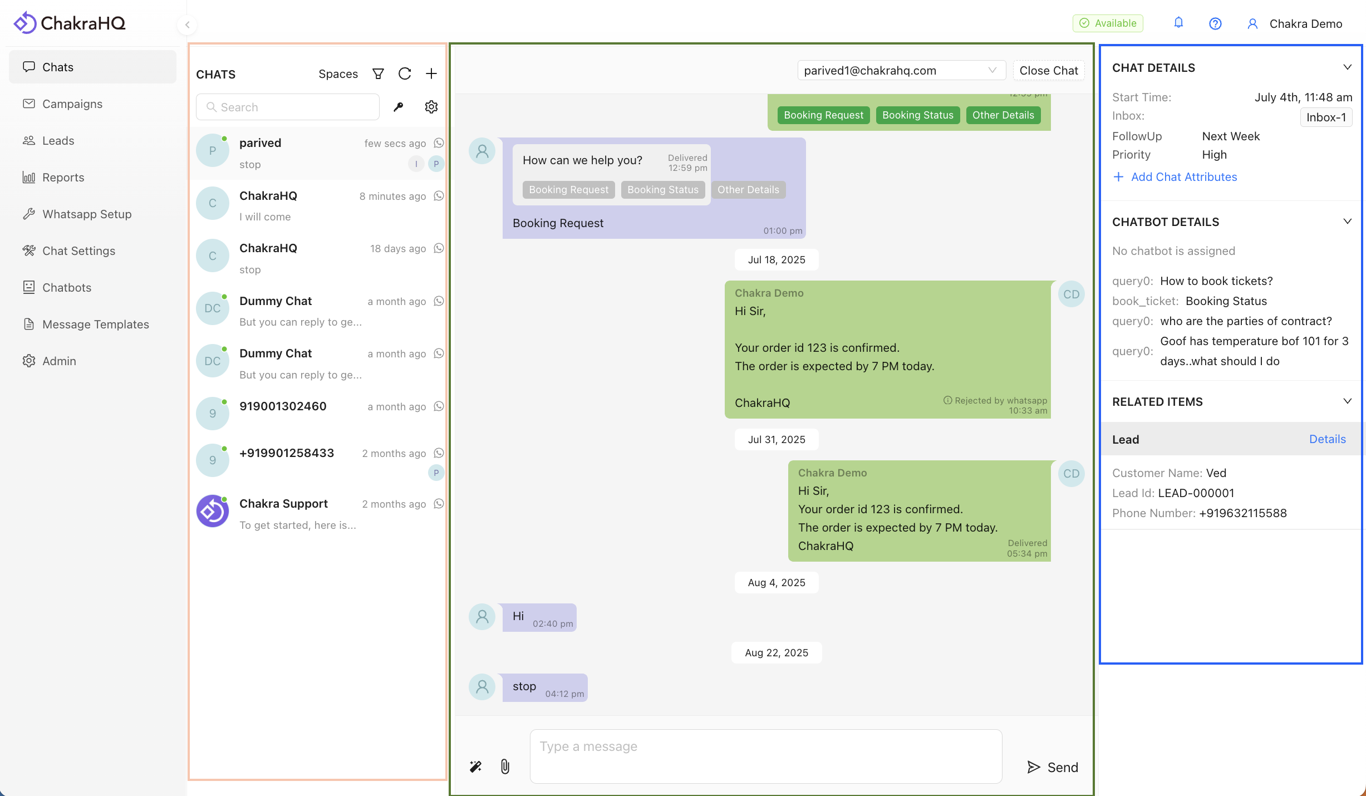The image size is (1366, 796).
Task: Open the Chats section in sidebar
Action: [x=92, y=67]
